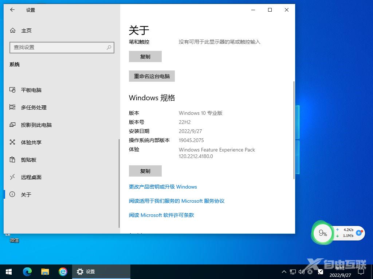
Task: Select 关于 in the sidebar
Action: coord(26,194)
